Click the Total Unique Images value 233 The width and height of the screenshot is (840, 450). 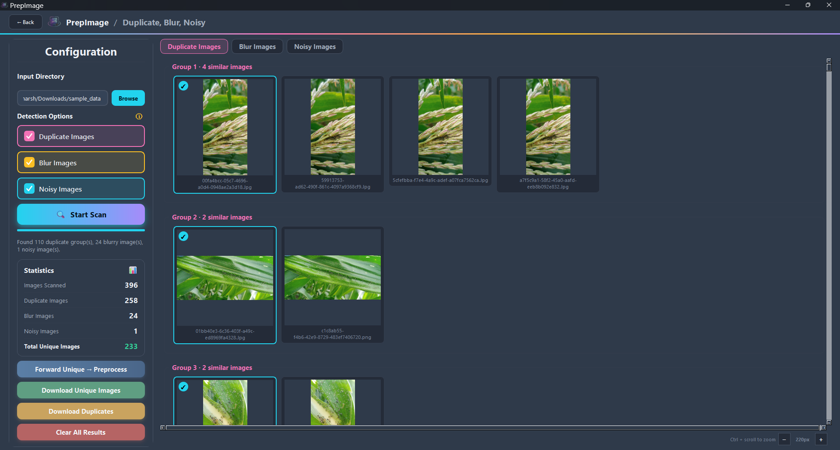click(x=131, y=346)
